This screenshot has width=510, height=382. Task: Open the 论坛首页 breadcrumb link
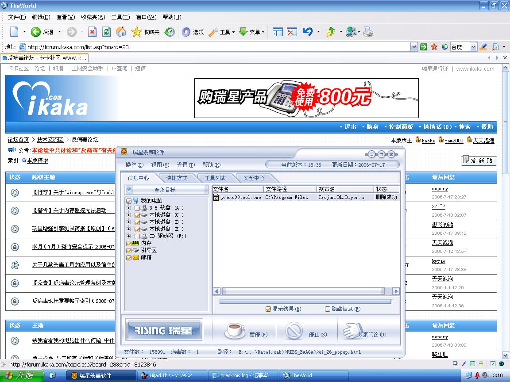click(18, 140)
